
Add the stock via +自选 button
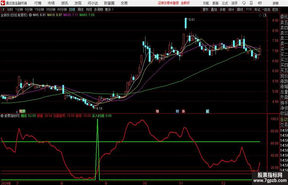(266, 9)
